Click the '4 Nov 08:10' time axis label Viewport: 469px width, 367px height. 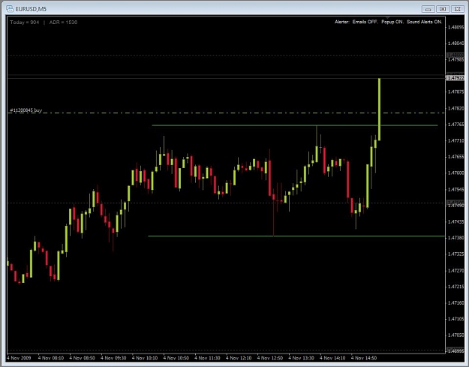tap(51, 358)
